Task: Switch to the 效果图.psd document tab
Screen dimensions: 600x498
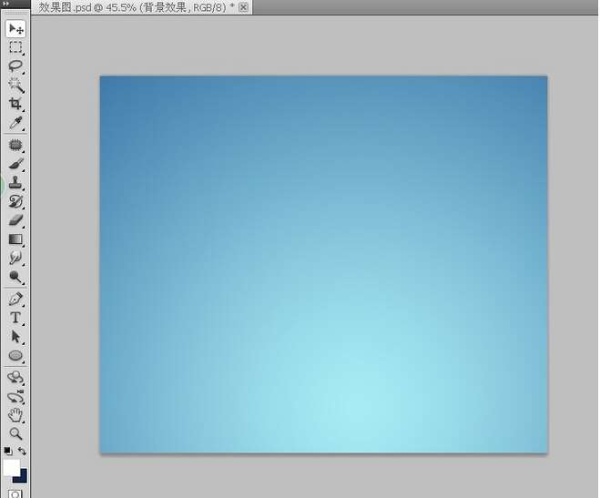Action: pos(137,6)
